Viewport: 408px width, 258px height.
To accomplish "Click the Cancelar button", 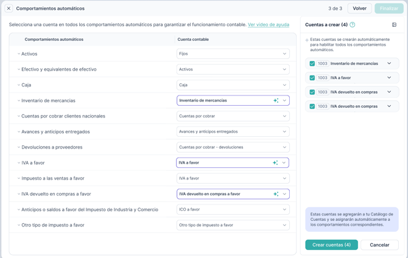I will (x=379, y=245).
